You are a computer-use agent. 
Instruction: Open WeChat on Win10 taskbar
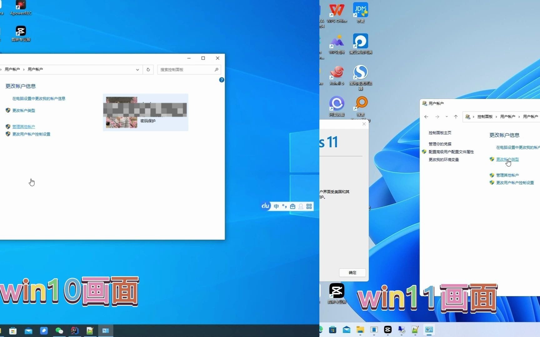click(59, 331)
